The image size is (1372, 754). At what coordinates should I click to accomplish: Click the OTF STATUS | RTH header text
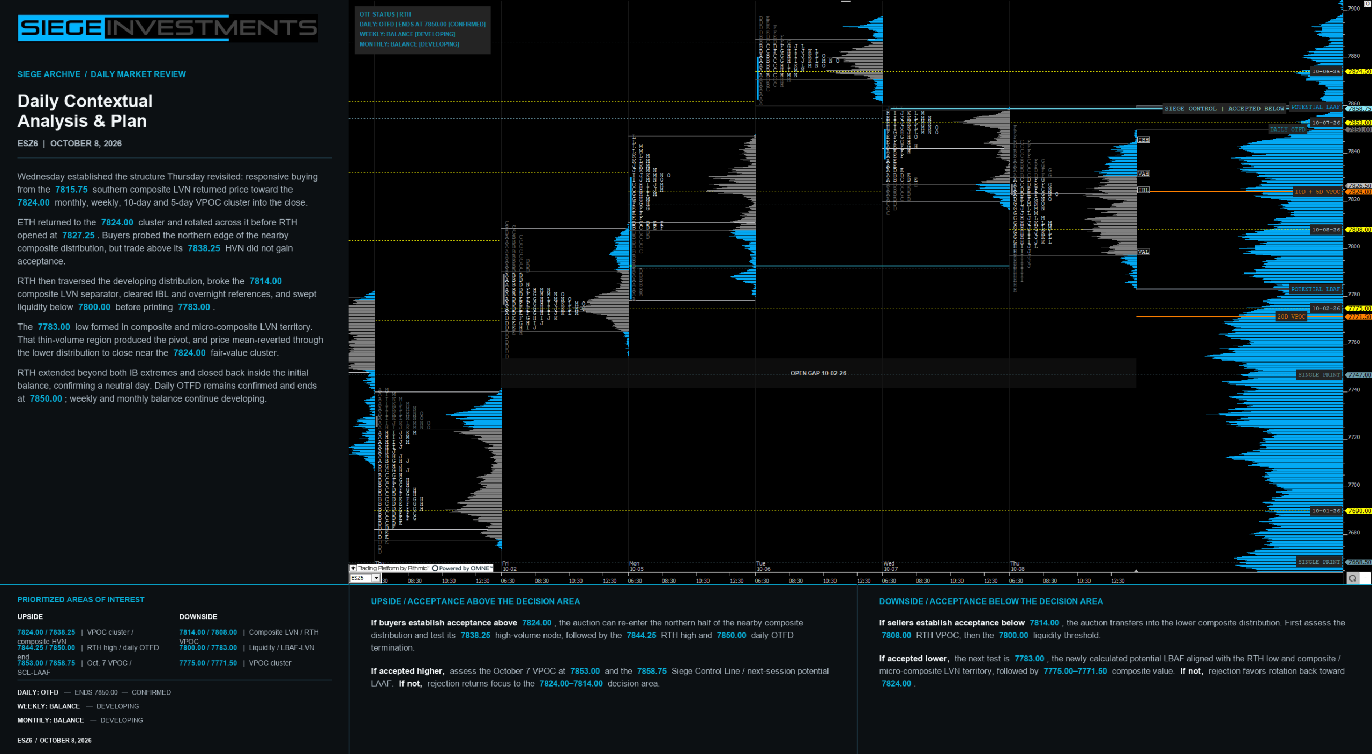(x=385, y=14)
